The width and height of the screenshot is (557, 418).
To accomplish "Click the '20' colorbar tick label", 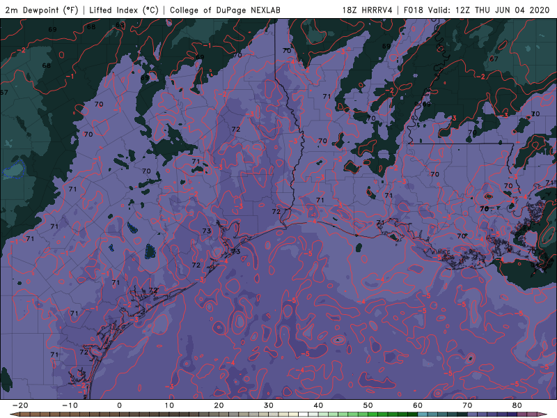I will click(219, 405).
